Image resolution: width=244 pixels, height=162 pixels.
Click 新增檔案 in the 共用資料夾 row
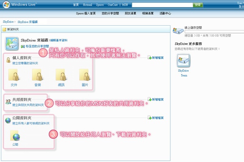[156, 99]
